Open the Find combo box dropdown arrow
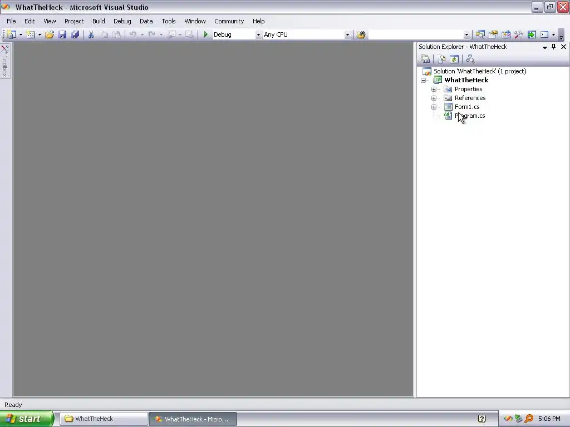Screen dimensions: 570x427 point(466,35)
